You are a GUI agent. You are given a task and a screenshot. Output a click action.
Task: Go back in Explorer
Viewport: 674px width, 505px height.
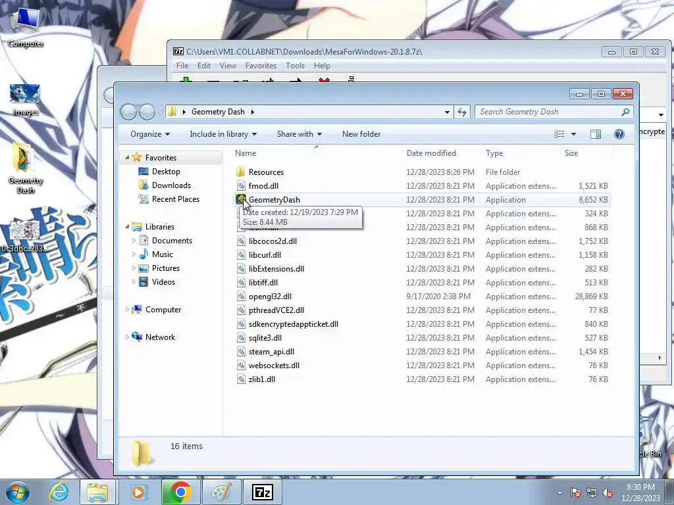[128, 112]
